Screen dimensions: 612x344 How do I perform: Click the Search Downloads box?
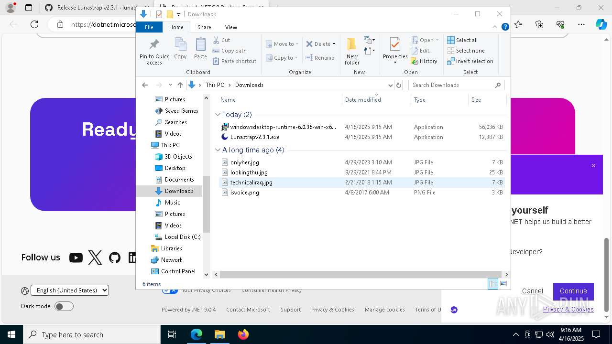(456, 85)
